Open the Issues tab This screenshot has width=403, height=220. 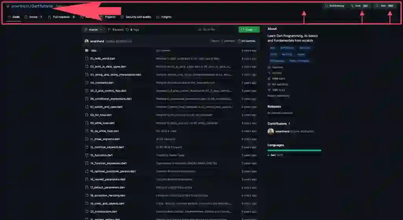click(x=33, y=17)
